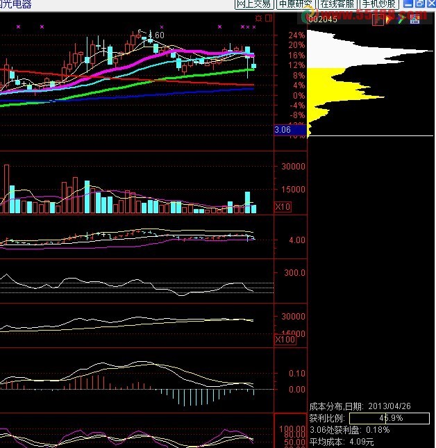Screen dimensions: 436x448
Task: Click the X10 volume scale box
Action: click(x=283, y=206)
